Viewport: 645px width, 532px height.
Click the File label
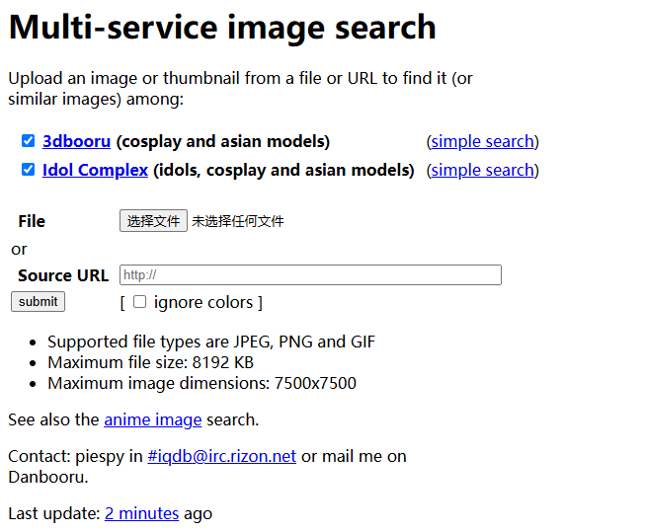(x=32, y=221)
